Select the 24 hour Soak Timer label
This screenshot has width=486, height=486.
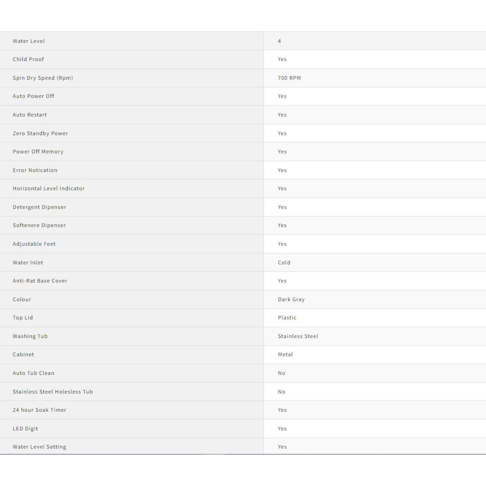pos(40,410)
